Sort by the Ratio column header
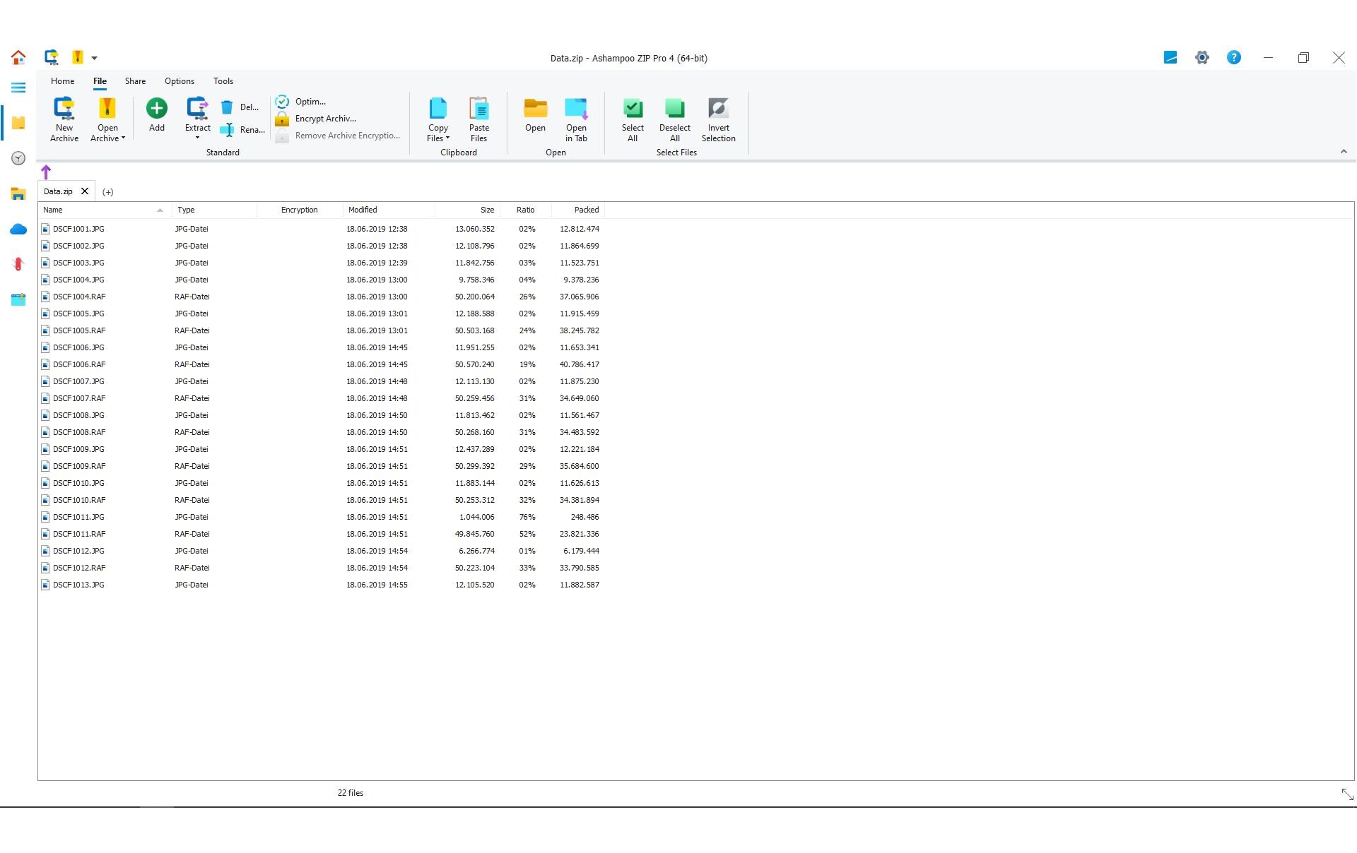Image resolution: width=1357 pixels, height=853 pixels. click(x=525, y=210)
